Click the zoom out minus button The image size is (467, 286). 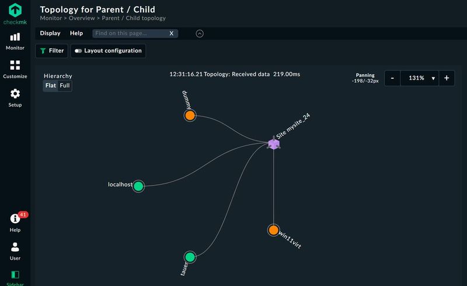point(393,78)
